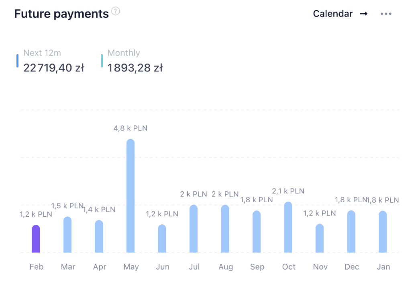Select the purple Feb bar
This screenshot has height=293, width=418.
point(36,239)
